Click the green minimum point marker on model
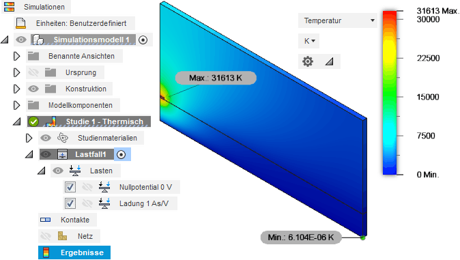The height and width of the screenshot is (260, 460). click(x=363, y=237)
